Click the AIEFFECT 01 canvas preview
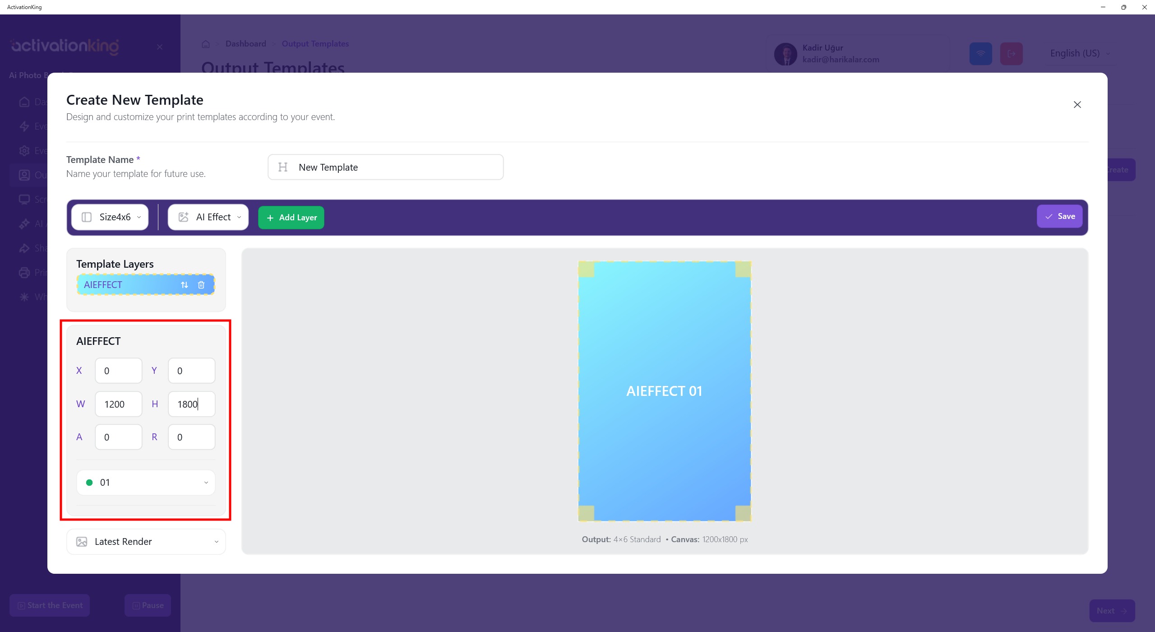 (x=664, y=391)
